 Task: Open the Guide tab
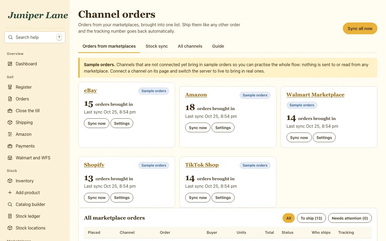point(218,46)
